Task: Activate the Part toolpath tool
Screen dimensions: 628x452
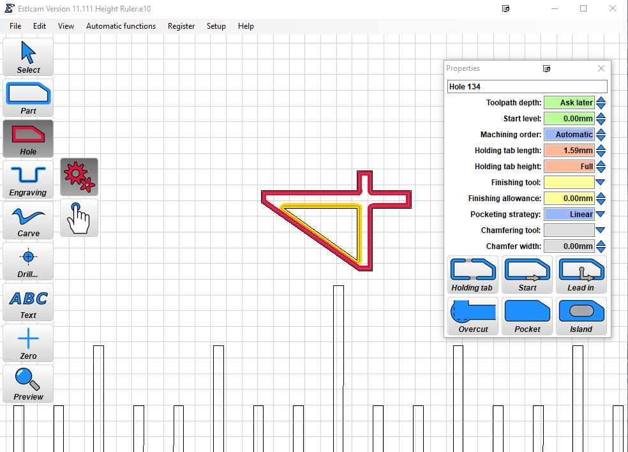Action: point(28,98)
